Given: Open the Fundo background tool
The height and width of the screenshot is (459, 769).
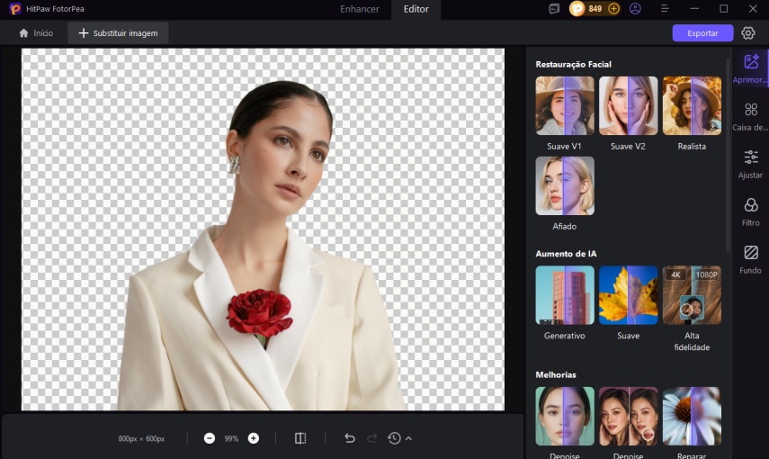Looking at the screenshot, I should tap(750, 259).
